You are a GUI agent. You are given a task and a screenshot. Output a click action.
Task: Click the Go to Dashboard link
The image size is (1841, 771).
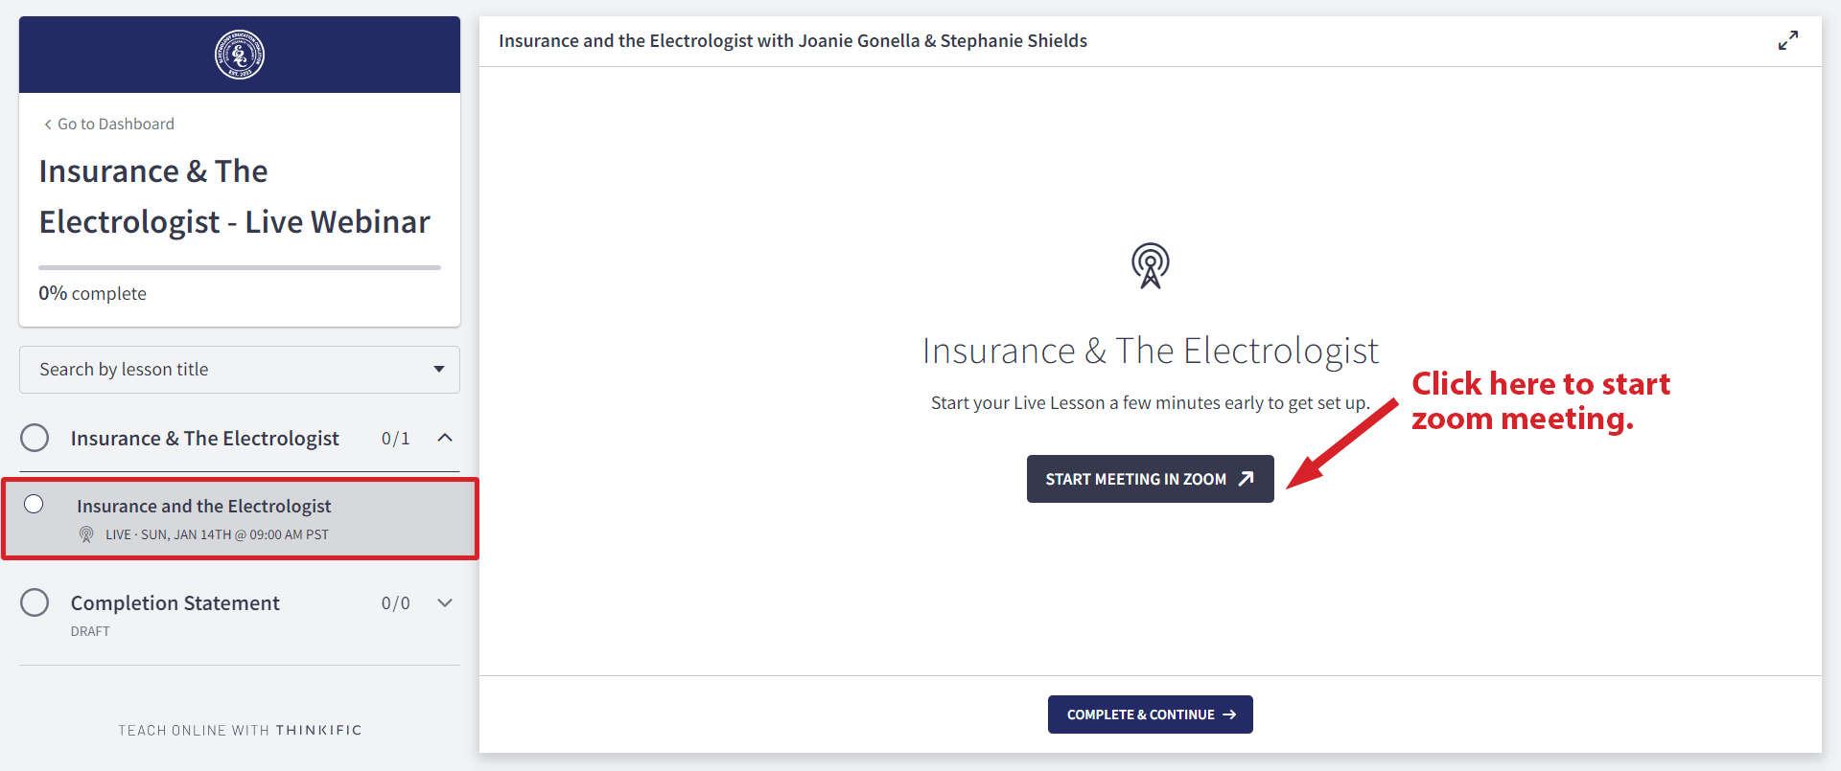116,125
